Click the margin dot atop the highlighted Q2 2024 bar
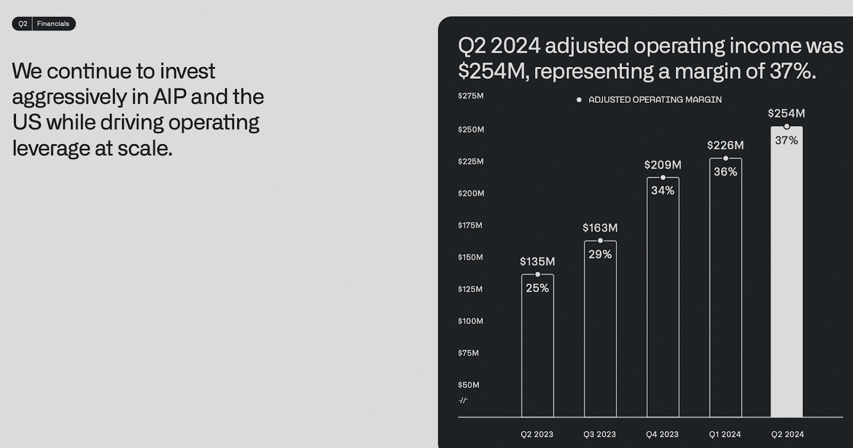 click(786, 127)
